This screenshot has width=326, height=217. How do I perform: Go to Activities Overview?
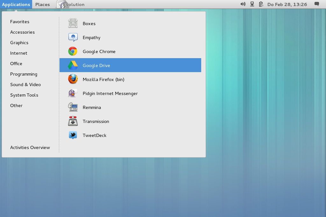coord(30,147)
